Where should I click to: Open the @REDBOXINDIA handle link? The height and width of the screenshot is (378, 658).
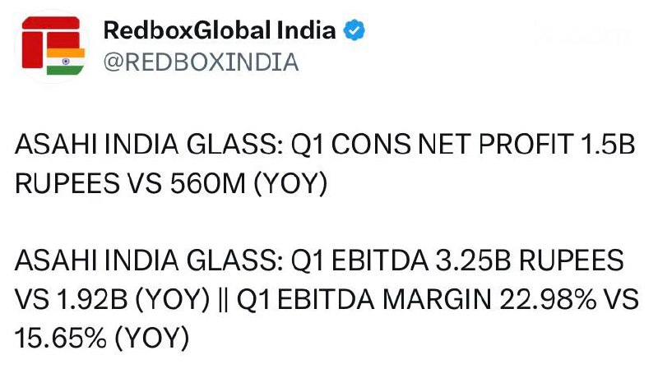click(x=201, y=62)
